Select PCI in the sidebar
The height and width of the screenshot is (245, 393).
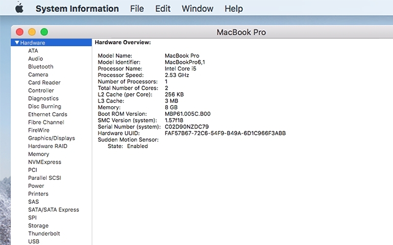(x=32, y=170)
